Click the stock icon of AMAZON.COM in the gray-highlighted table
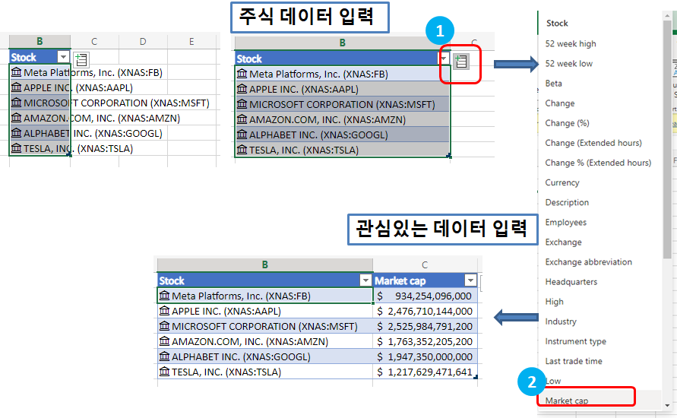Image resolution: width=677 pixels, height=418 pixels. 242,119
